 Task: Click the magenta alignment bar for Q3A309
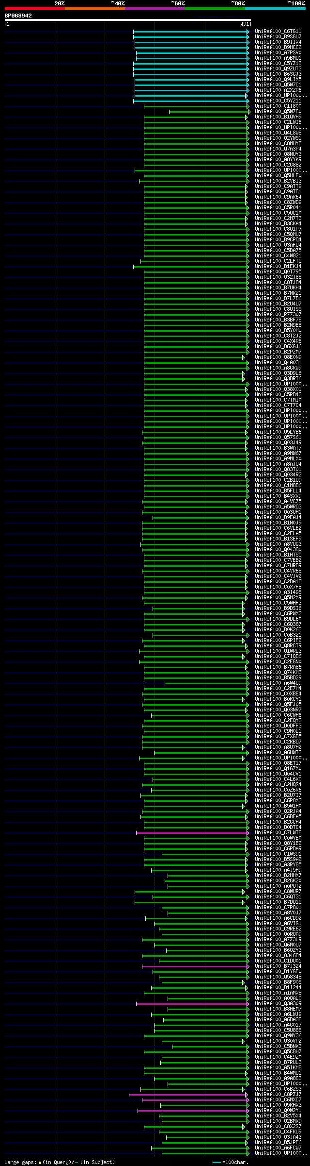point(192,1004)
